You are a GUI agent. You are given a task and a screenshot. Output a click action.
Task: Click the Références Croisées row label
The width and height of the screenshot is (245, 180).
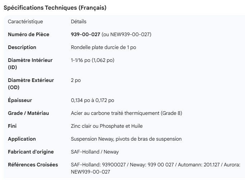33,165
